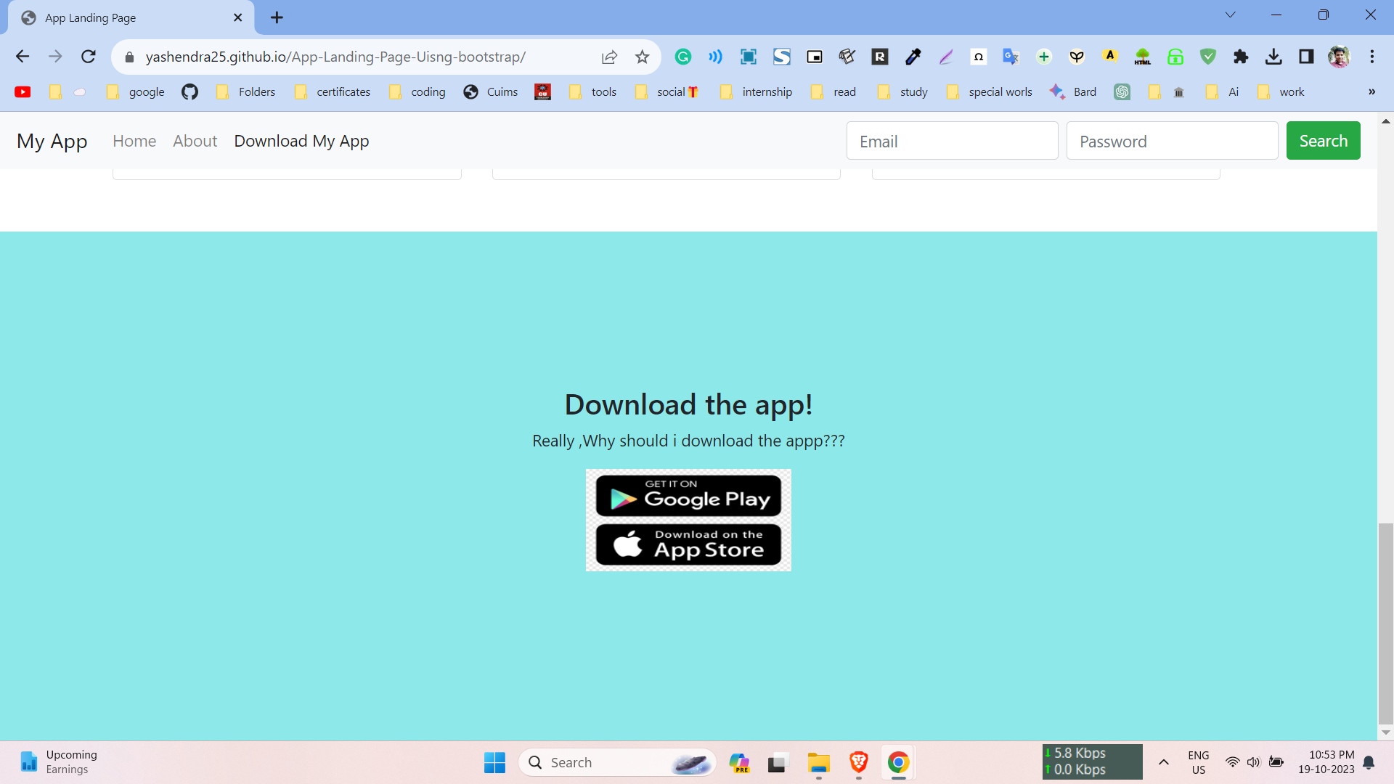Open the downloads icon in the toolbar
Screen dimensions: 1394x784
(1274, 56)
